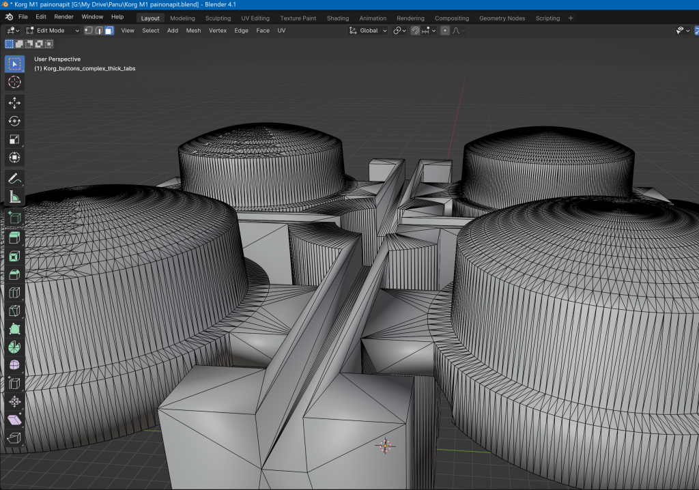Open the proportional falloff dropdown
Image resolution: width=699 pixels, height=490 pixels.
[459, 30]
